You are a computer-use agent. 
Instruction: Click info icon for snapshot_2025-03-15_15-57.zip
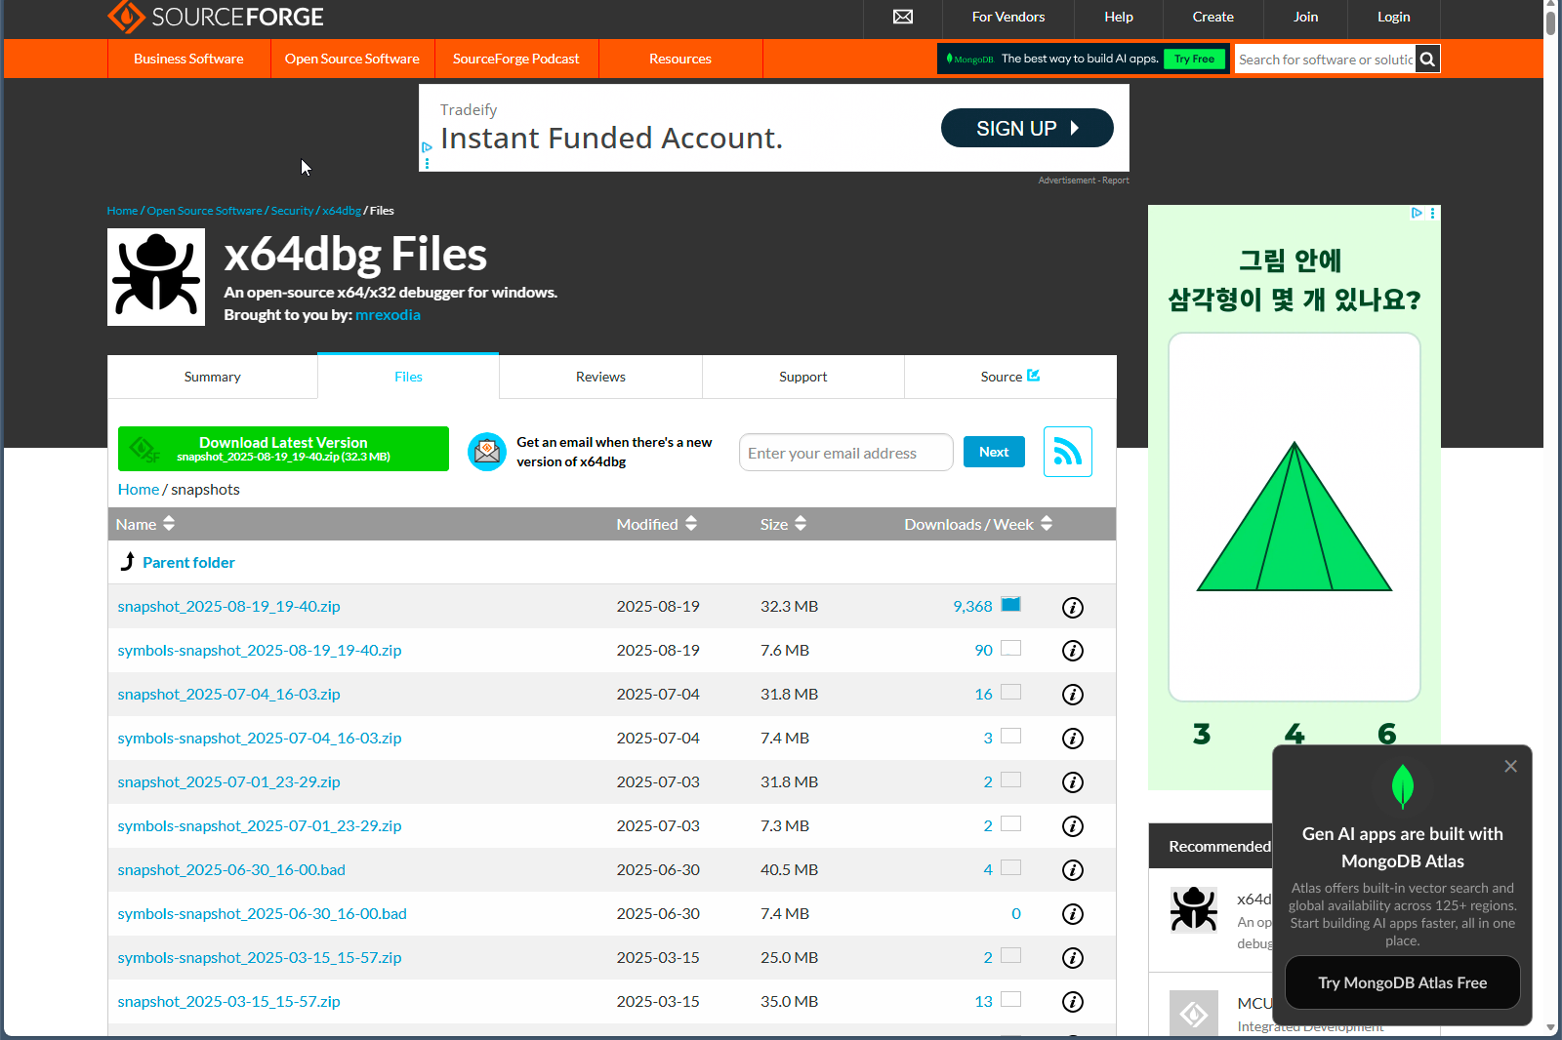[1072, 1002]
